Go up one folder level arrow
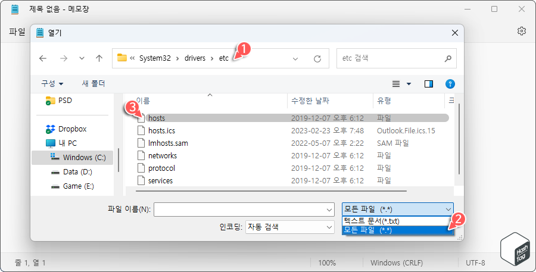Screen dimensions: 536x272 [99, 58]
